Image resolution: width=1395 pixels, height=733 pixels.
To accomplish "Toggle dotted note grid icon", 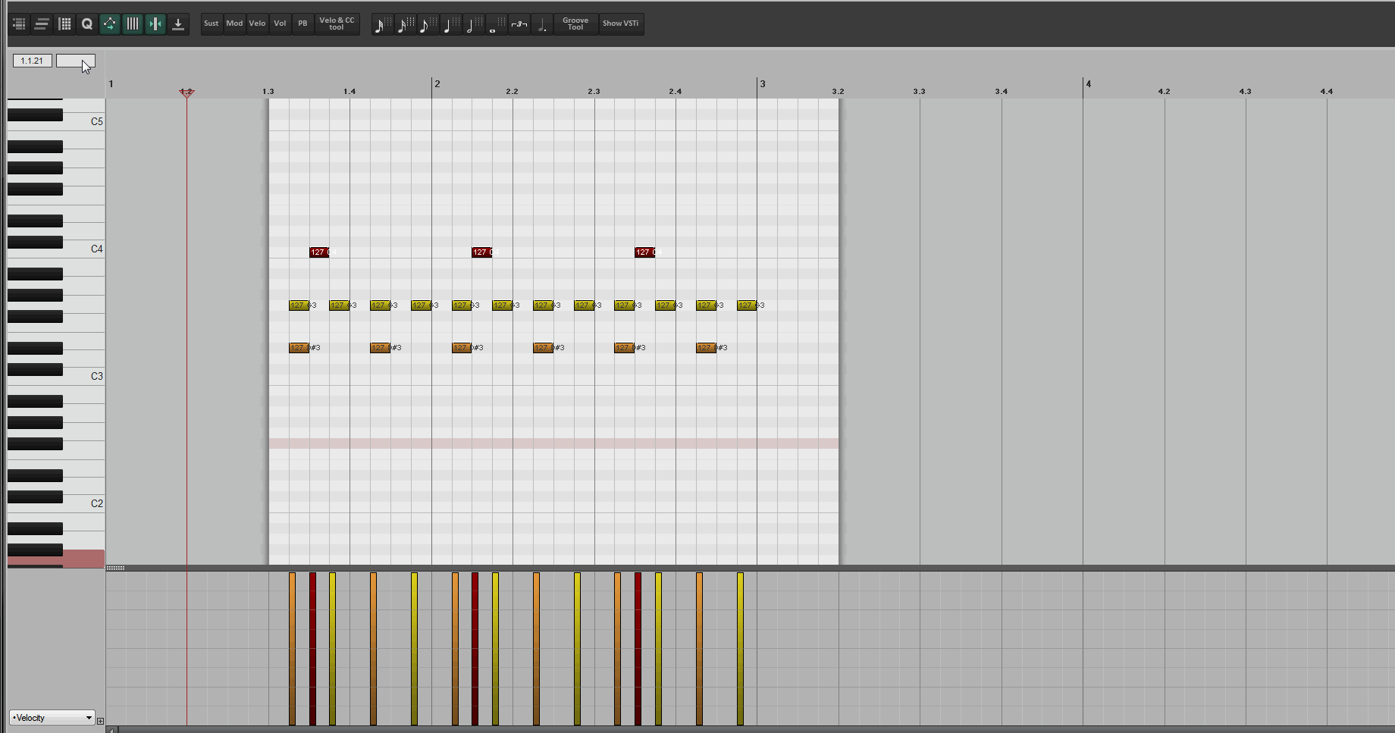I will tap(541, 25).
